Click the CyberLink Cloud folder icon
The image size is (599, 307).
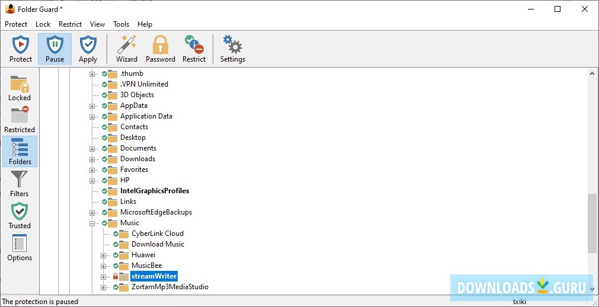(x=124, y=234)
